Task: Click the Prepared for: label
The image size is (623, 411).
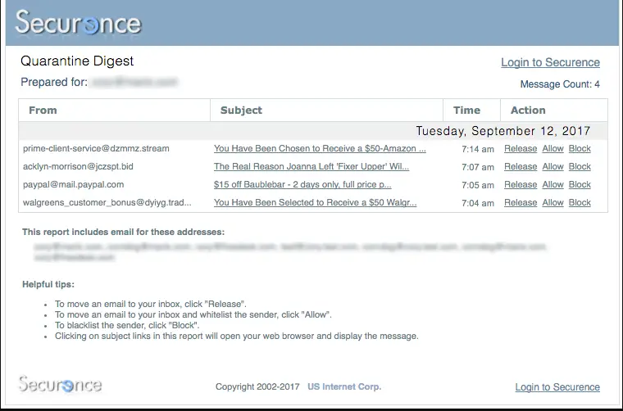Action: tap(54, 82)
